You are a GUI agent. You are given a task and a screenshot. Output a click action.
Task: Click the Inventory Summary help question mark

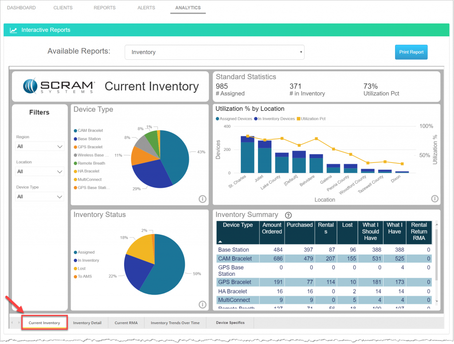pyautogui.click(x=288, y=215)
